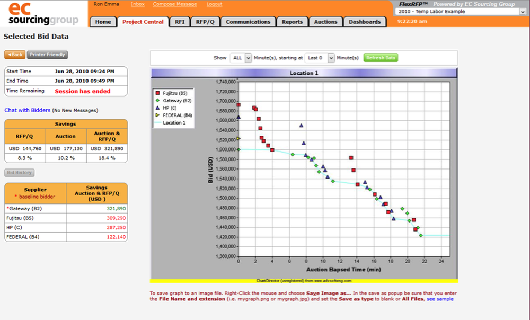This screenshot has width=530, height=320.
Task: Click the EC Sourcing Group logo
Action: coord(43,14)
